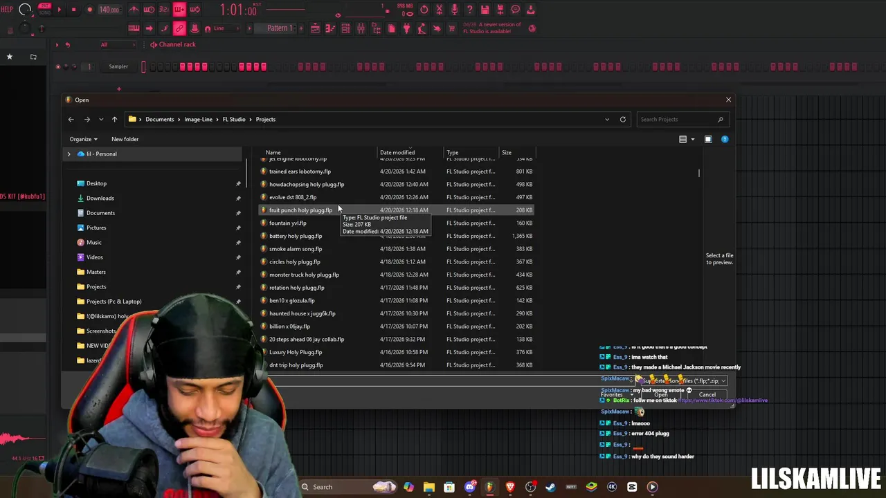Select the Sampler channel button

[x=118, y=66]
